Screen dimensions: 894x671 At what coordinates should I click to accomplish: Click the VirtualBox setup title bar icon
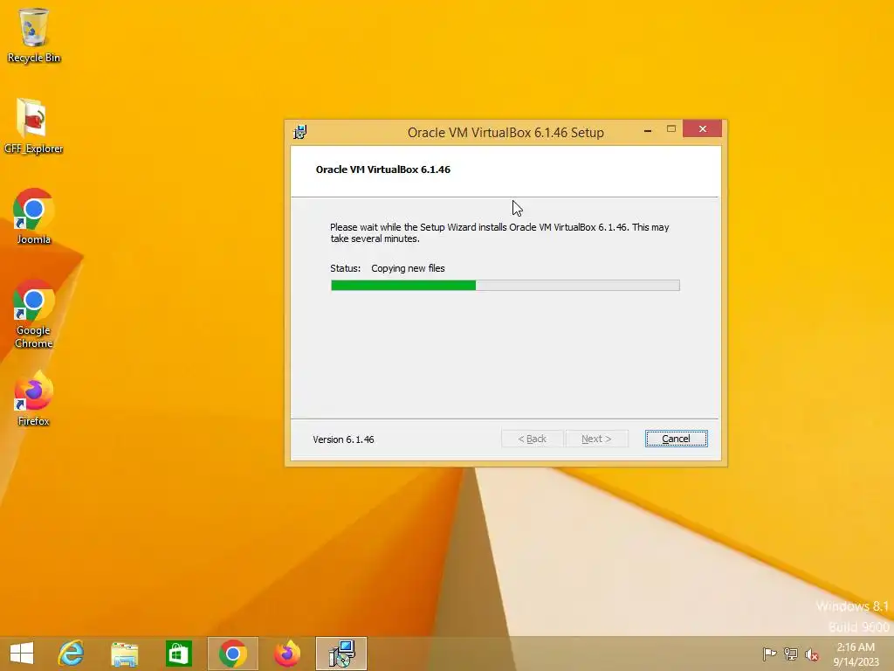tap(300, 133)
